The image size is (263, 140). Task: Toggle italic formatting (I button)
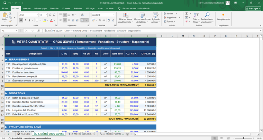(25, 20)
